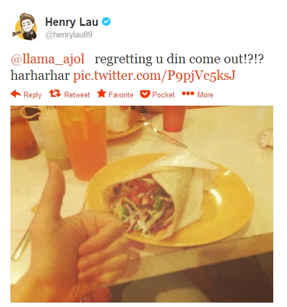
Task: Open the @llama_ajol mention link
Action: [x=47, y=59]
